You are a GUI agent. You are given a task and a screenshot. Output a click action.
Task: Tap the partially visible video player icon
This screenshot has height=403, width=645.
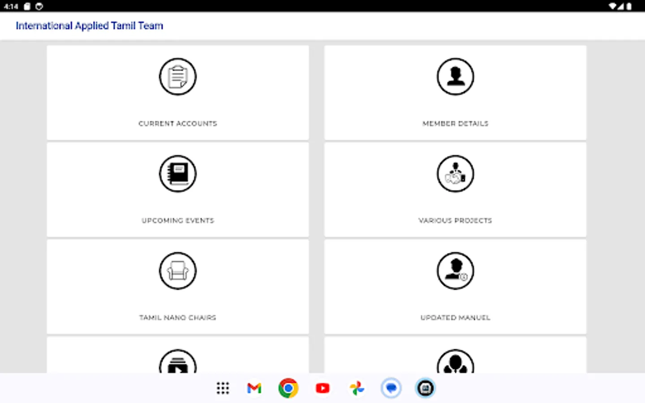click(x=178, y=361)
